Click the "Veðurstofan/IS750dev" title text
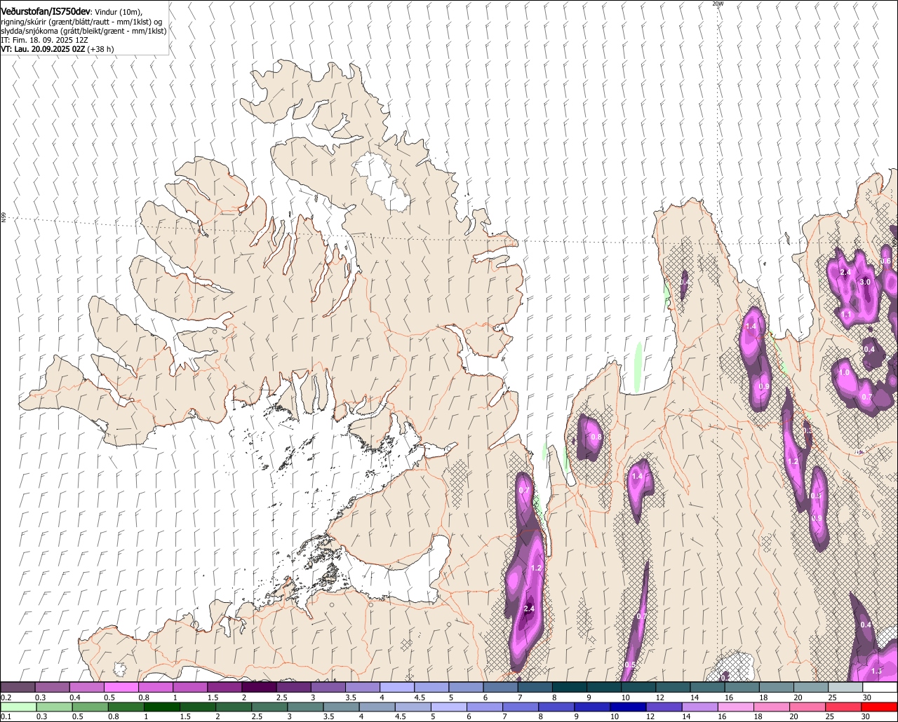Screen dimensions: 898x722 tap(46, 11)
